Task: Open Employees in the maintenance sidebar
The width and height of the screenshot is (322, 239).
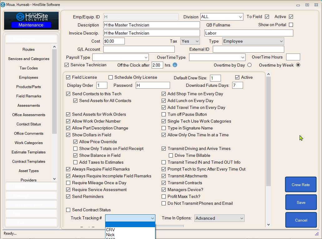Action: 28,77
